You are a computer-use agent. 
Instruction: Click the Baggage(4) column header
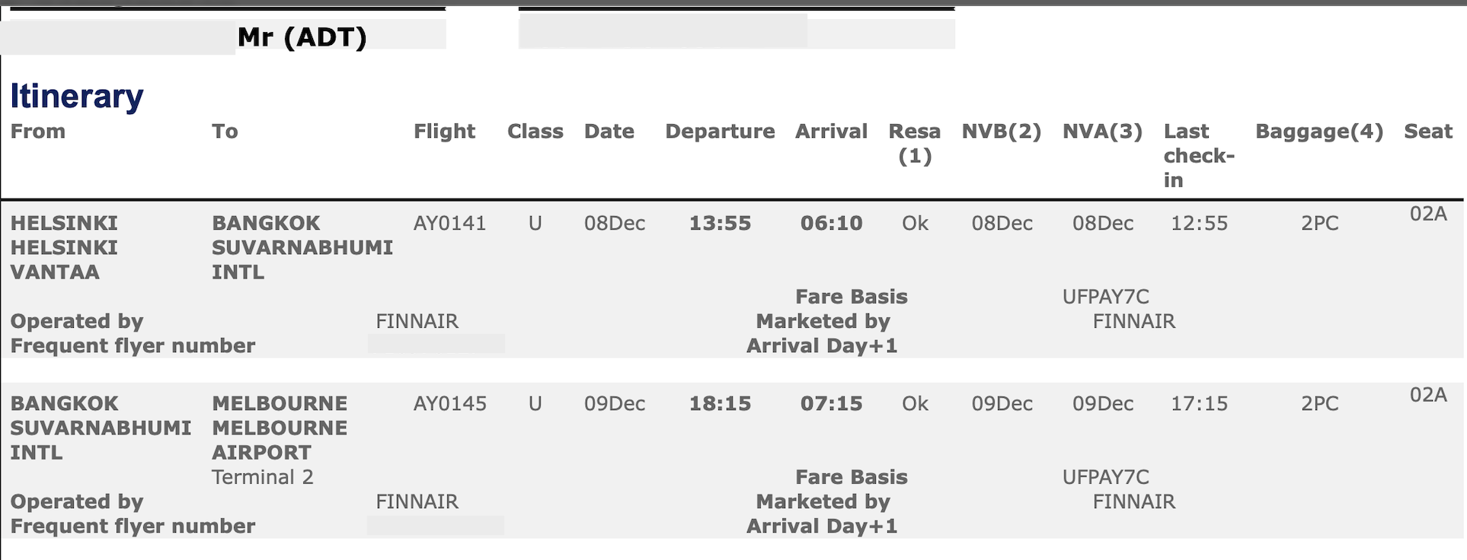1318,132
